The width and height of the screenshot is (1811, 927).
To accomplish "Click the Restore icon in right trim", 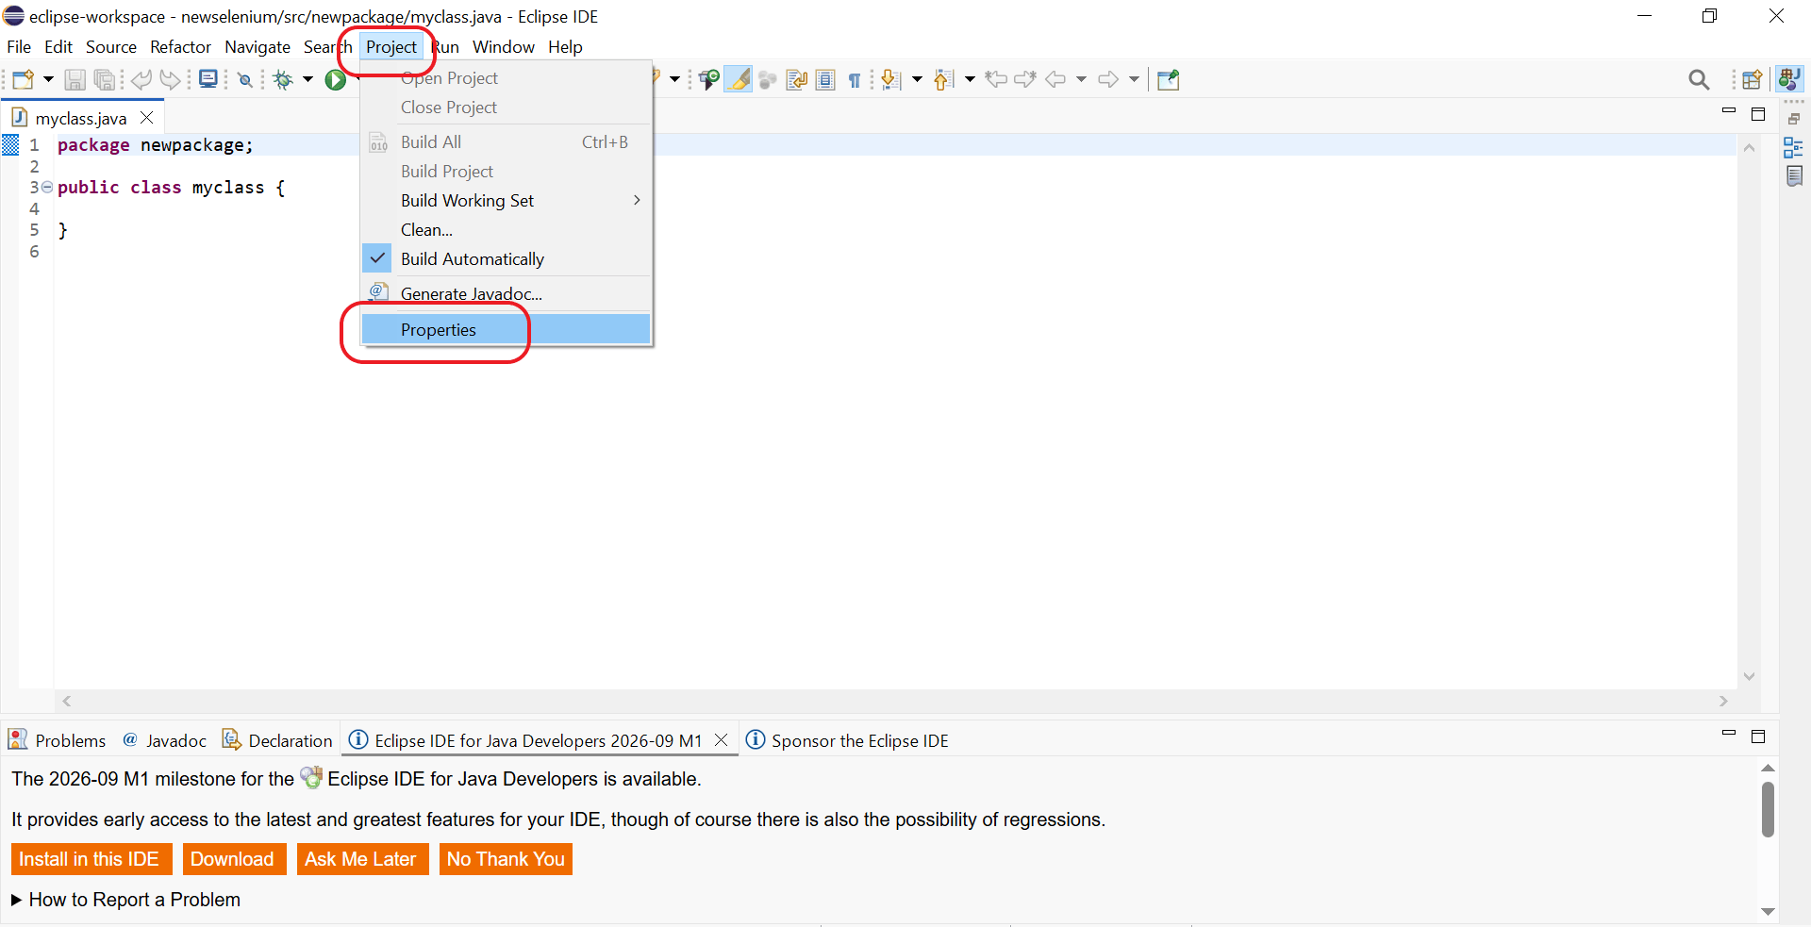I will [1794, 119].
